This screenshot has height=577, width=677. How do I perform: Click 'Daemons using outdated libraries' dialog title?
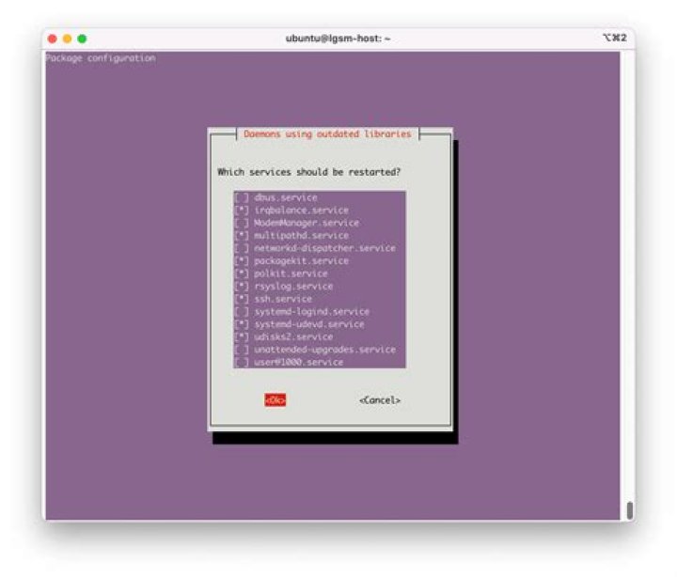point(327,133)
